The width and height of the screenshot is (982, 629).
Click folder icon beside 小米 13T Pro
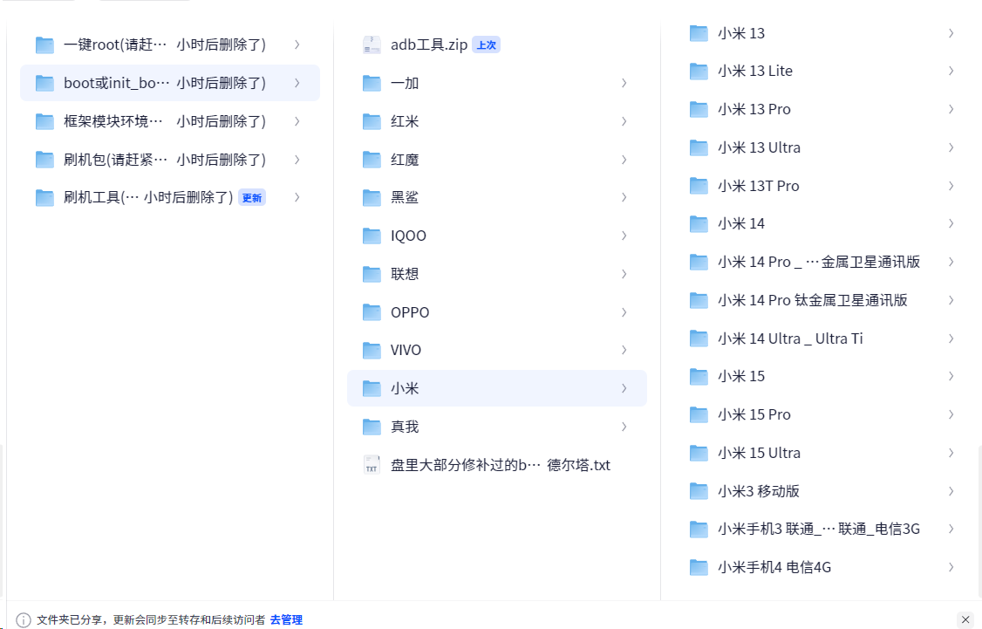pos(699,186)
